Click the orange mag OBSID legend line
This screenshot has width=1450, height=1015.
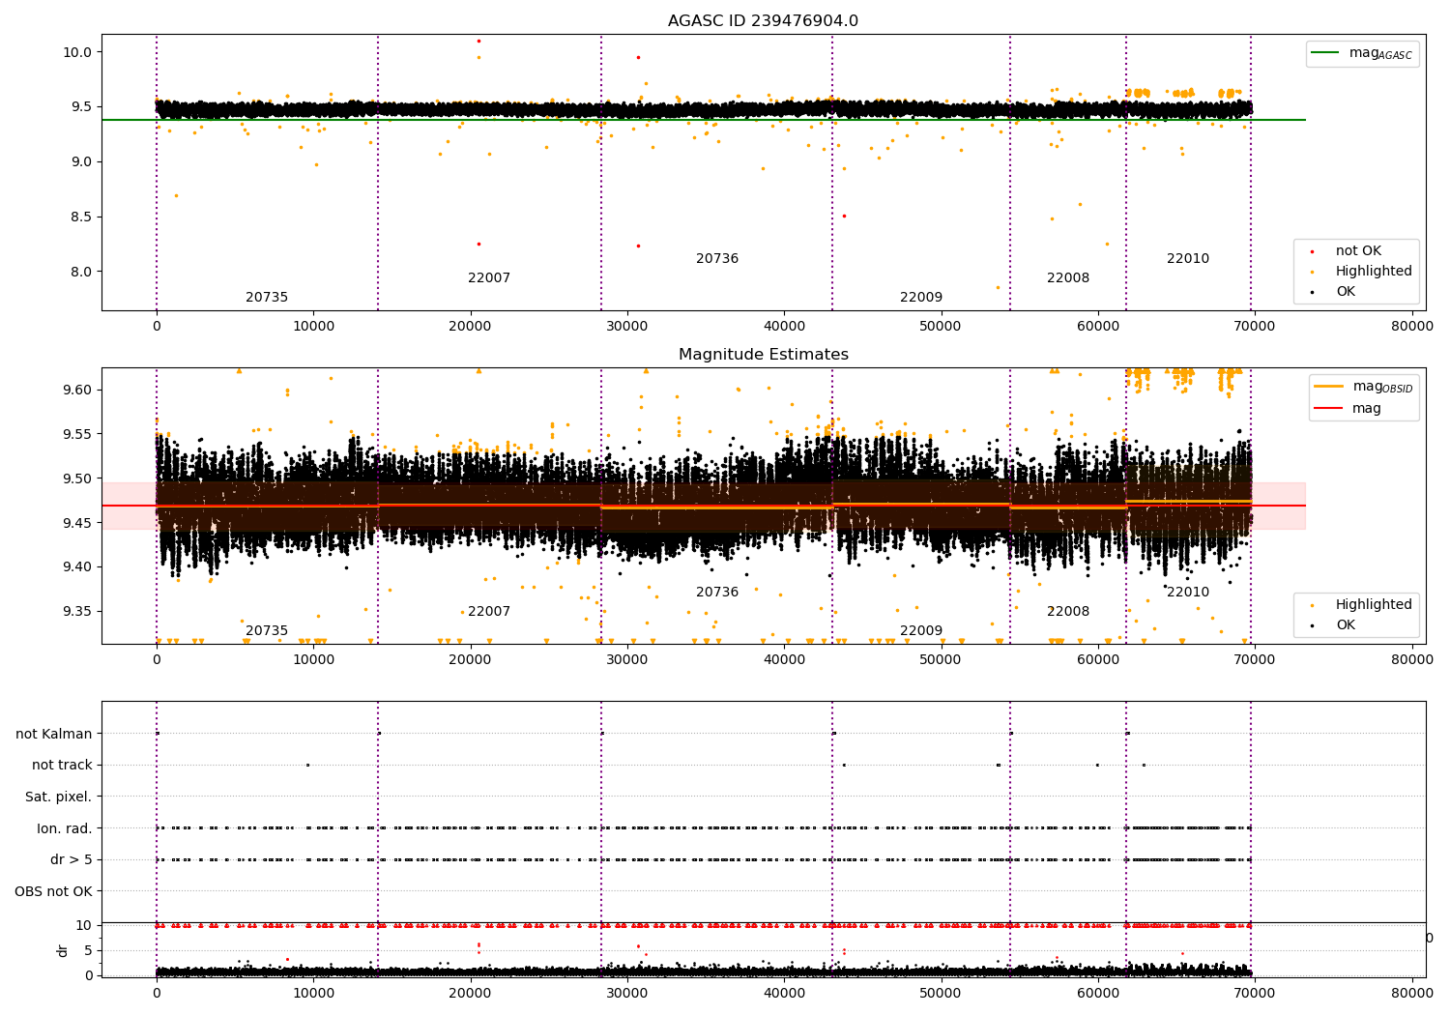coord(1329,387)
